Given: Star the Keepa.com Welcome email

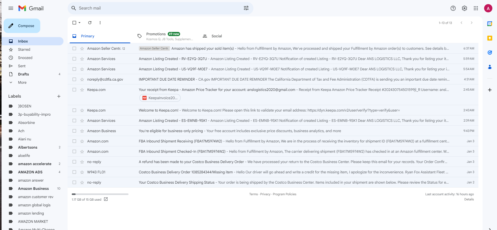Looking at the screenshot, I should pyautogui.click(x=82, y=110).
